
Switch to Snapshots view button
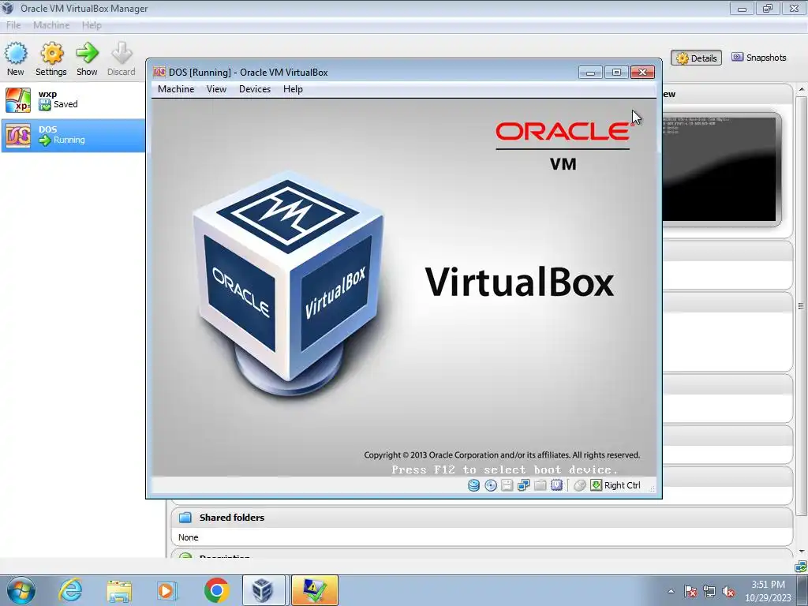point(759,58)
